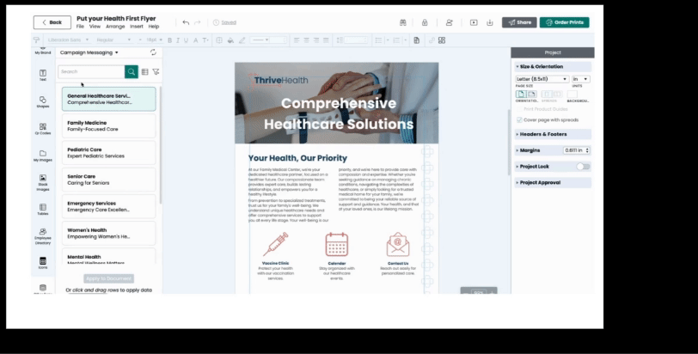The image size is (698, 354).
Task: Open the Shapes panel in sidebar
Action: (42, 101)
